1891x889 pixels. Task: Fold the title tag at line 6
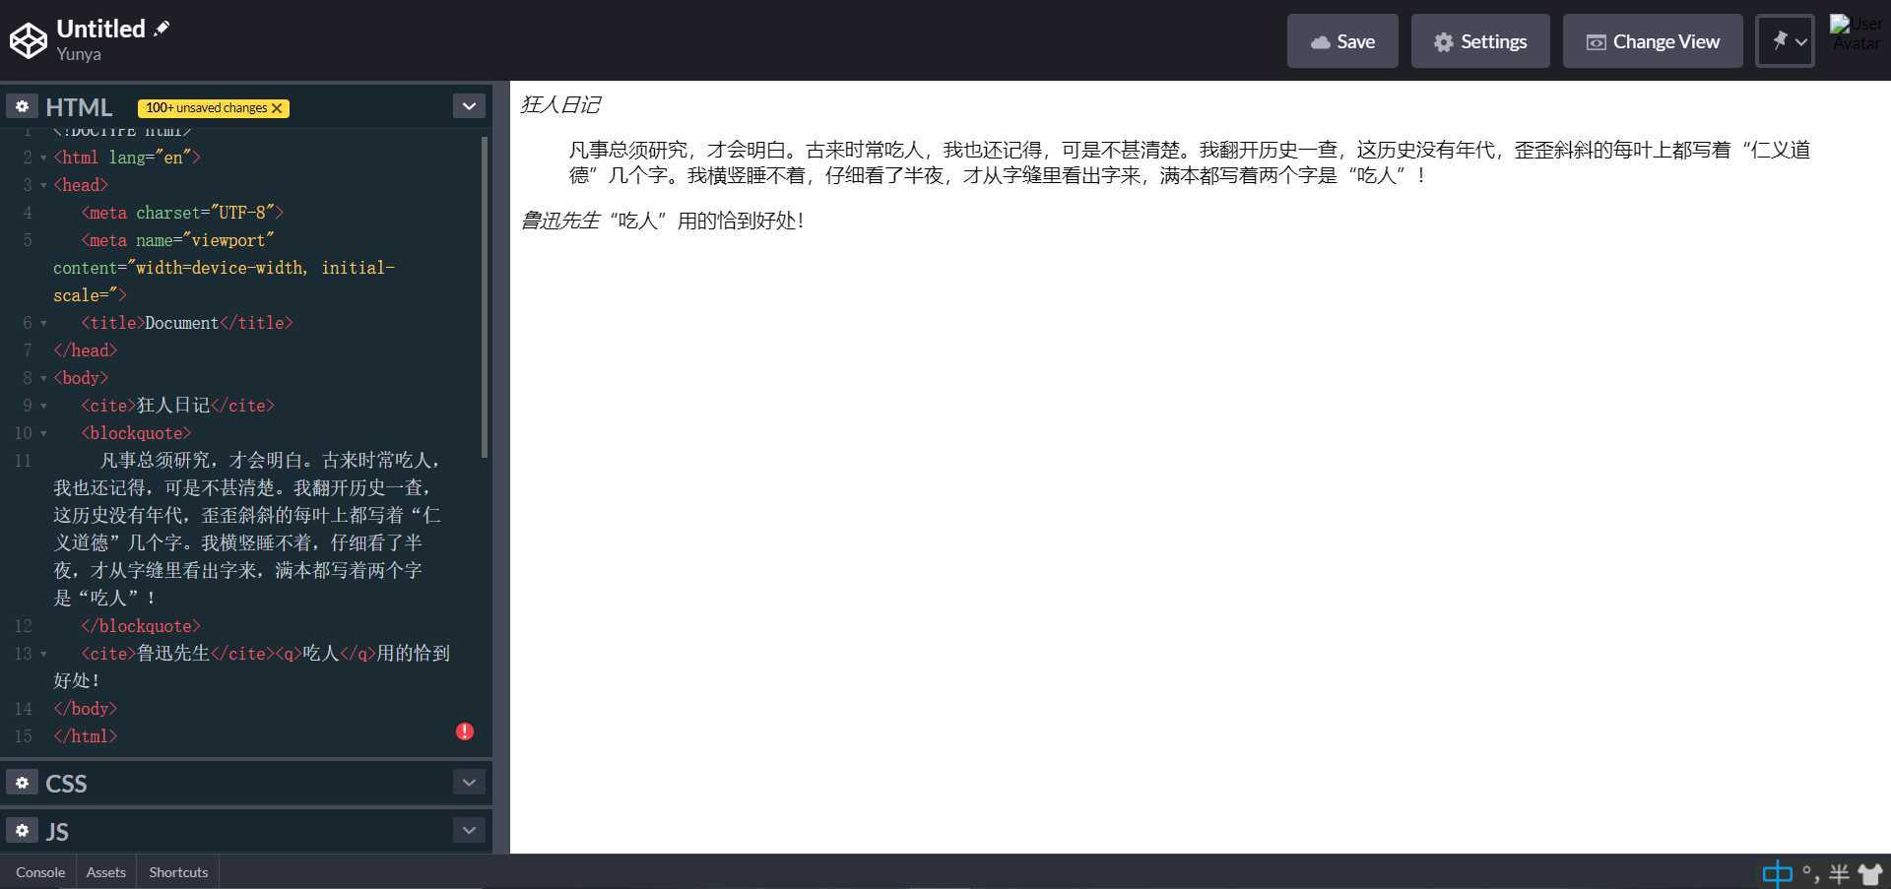tap(43, 323)
